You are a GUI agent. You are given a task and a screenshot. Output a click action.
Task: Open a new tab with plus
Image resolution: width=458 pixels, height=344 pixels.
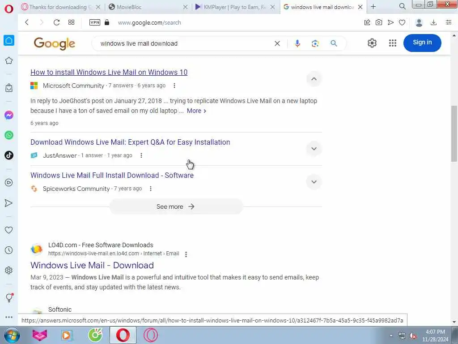click(x=373, y=7)
